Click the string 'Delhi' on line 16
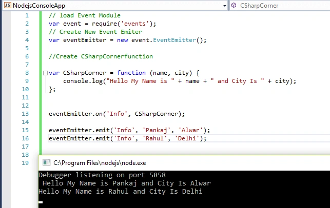 coord(187,138)
